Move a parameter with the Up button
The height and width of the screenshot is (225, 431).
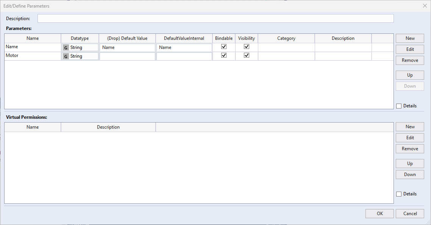(410, 75)
